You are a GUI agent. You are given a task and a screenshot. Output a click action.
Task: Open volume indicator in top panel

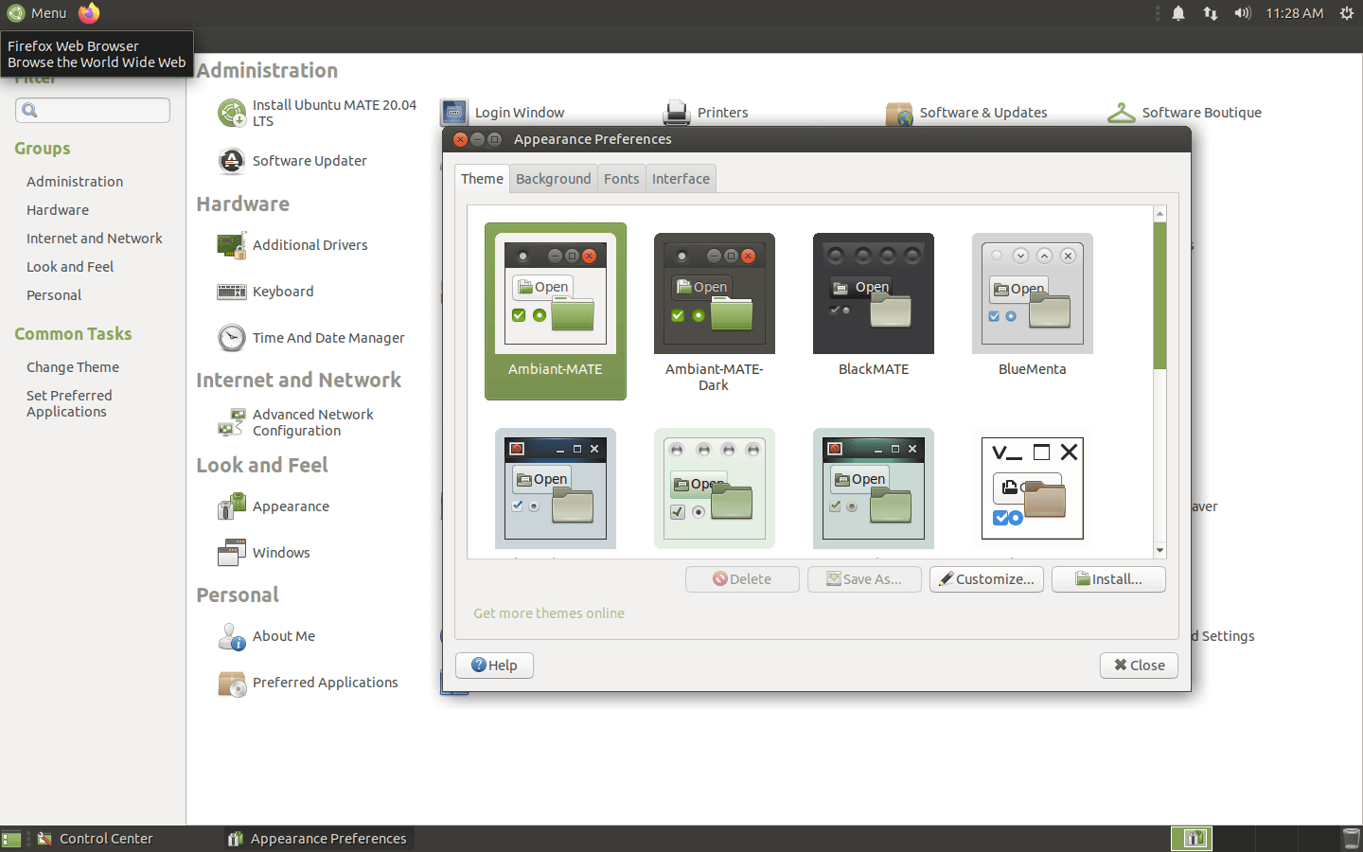tap(1243, 13)
